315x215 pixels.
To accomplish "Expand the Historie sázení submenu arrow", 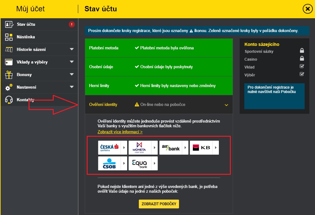I will (x=72, y=49).
